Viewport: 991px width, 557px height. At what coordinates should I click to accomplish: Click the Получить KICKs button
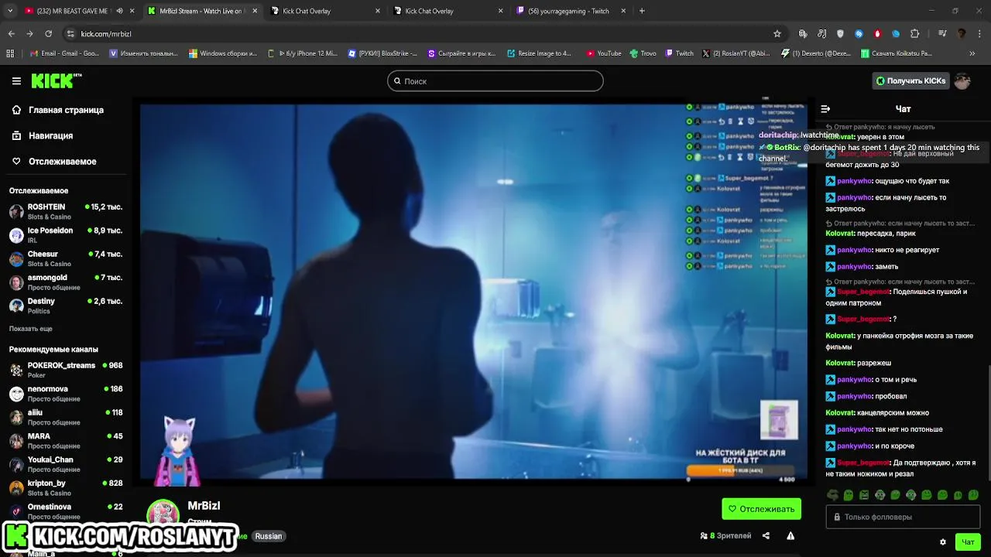(x=910, y=80)
